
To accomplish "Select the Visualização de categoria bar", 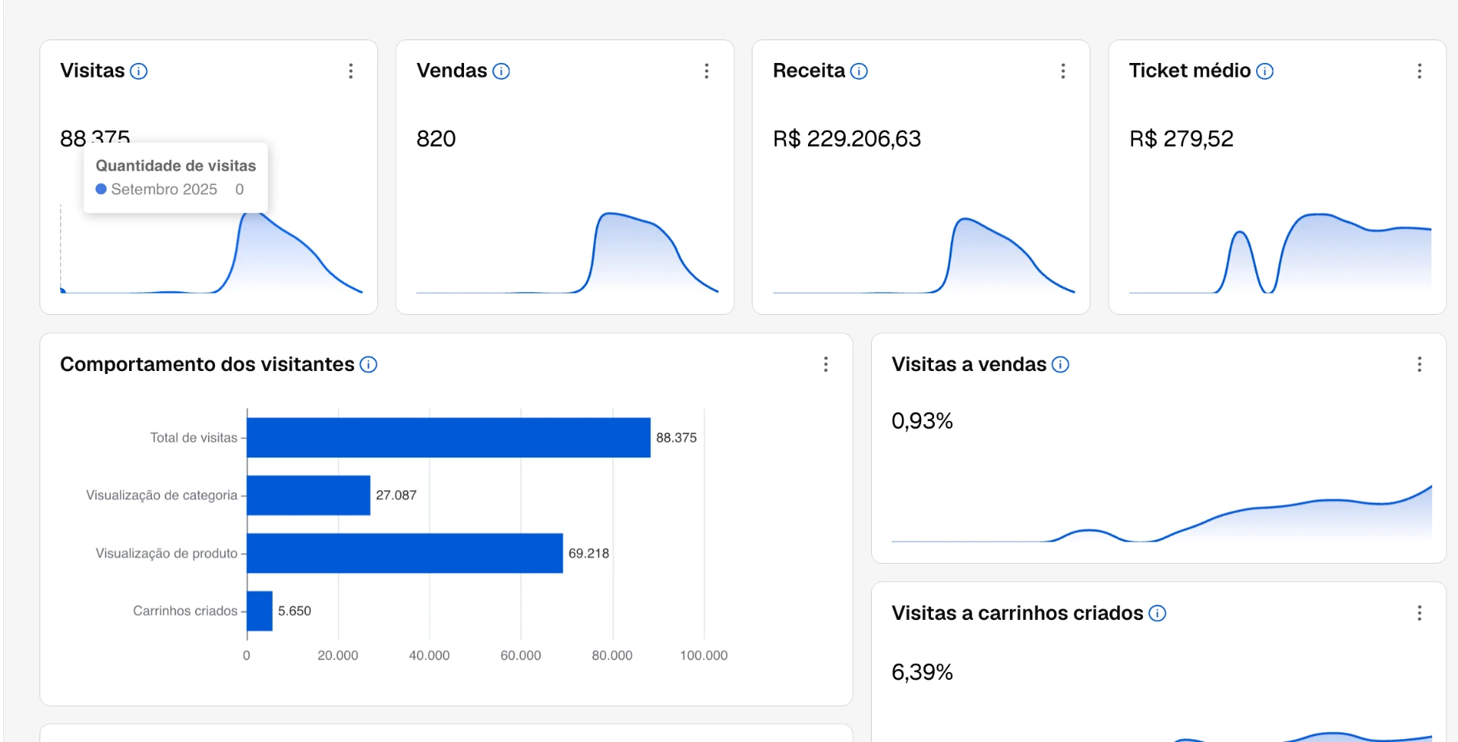I will point(309,495).
